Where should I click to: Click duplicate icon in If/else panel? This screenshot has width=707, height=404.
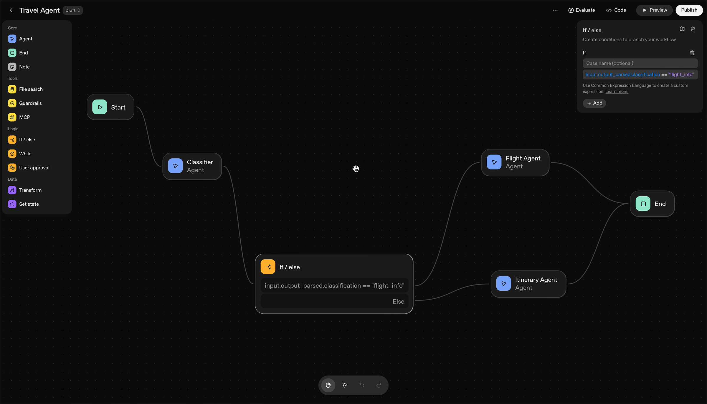point(682,29)
